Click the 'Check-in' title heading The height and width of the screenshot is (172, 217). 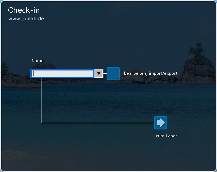24,10
